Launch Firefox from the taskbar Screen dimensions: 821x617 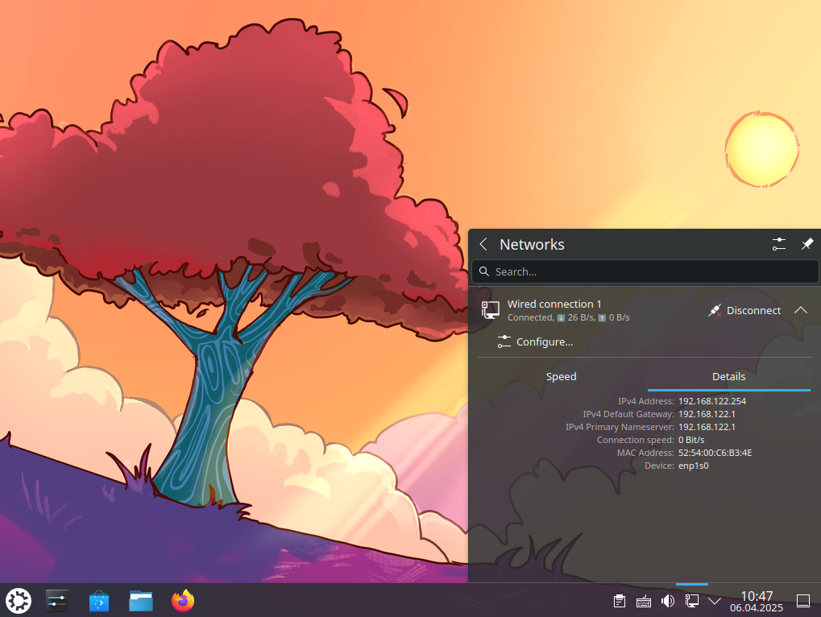[183, 600]
